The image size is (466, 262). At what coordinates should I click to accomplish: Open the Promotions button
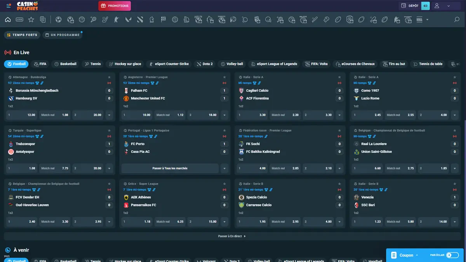point(115,6)
